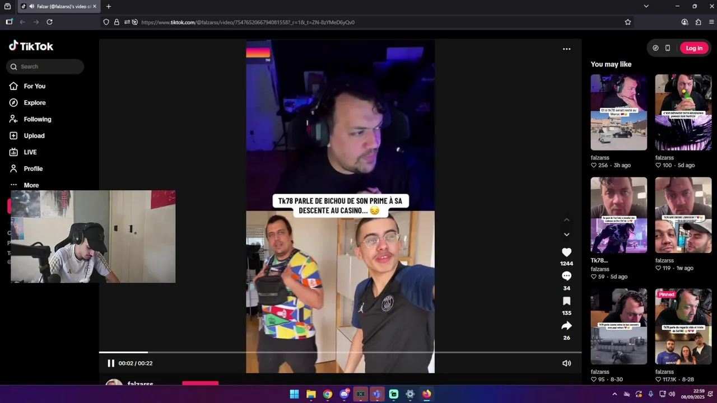This screenshot has width=717, height=403.
Task: Expand the system tray hidden icons chevron
Action: click(613, 394)
